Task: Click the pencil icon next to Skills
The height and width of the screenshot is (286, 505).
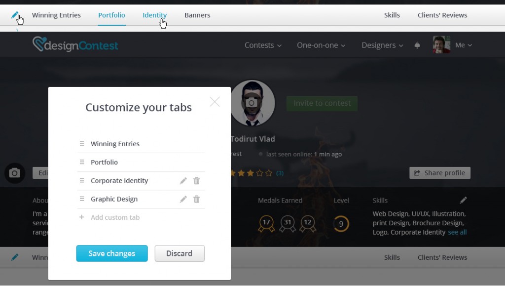Action: click(x=463, y=200)
